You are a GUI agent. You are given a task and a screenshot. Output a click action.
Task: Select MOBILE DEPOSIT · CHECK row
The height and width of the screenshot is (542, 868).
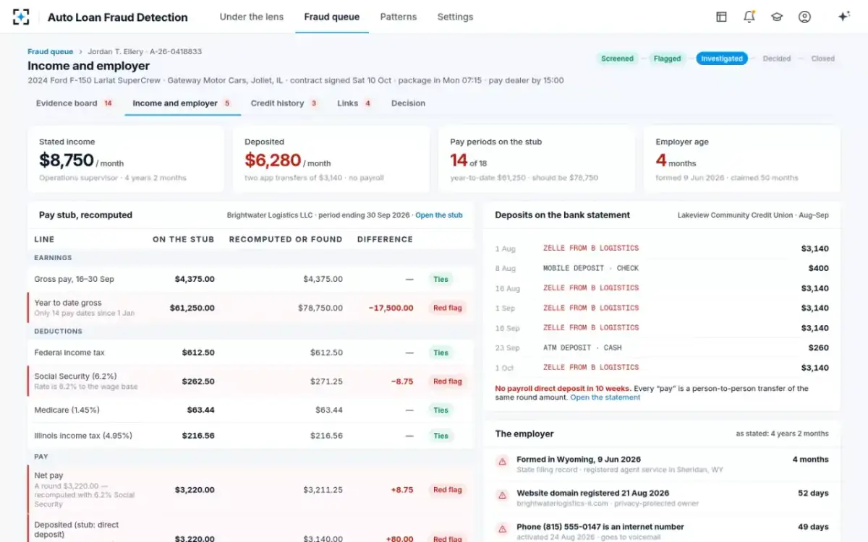662,268
